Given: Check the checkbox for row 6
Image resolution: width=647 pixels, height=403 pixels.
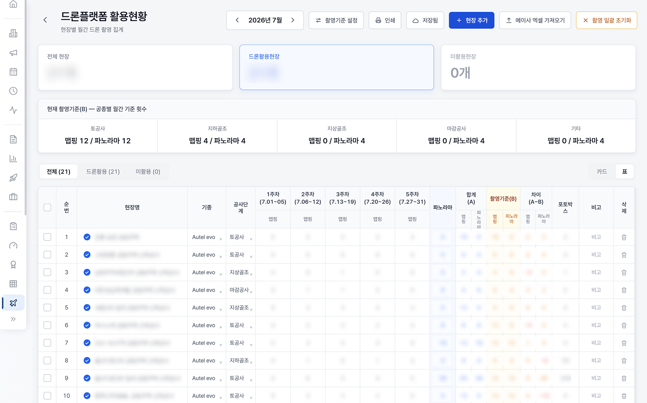Looking at the screenshot, I should coord(47,325).
